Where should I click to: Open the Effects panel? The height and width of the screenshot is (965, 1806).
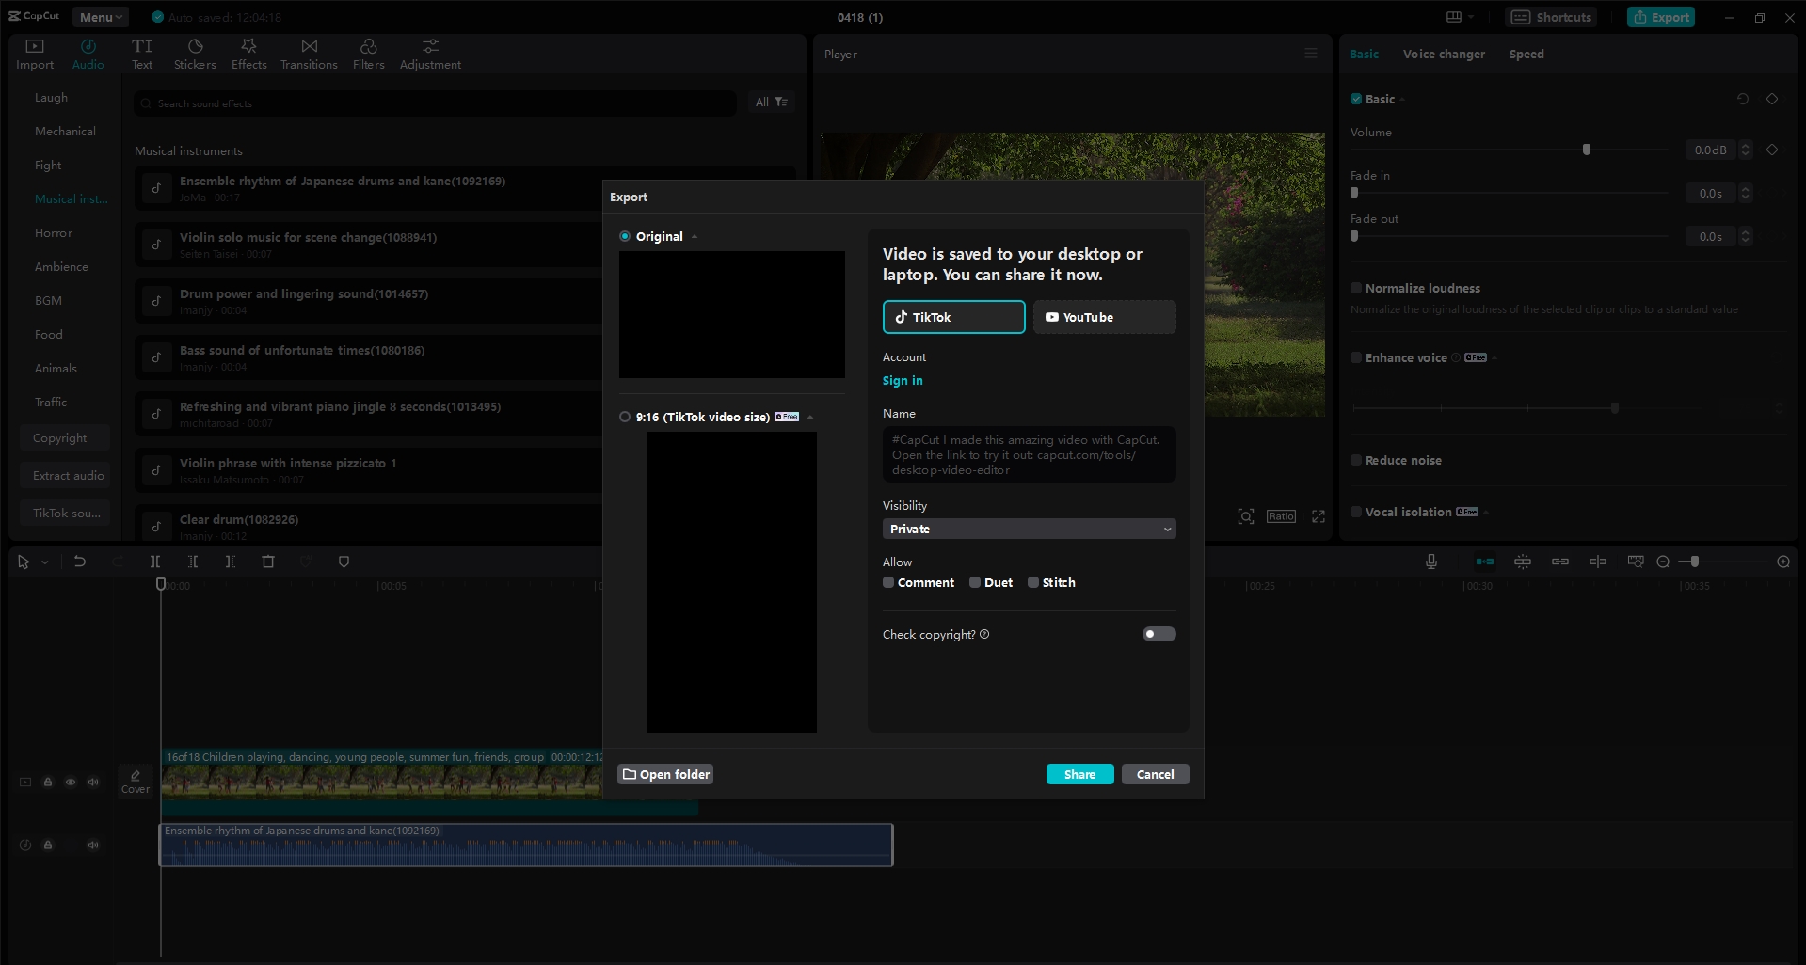coord(248,52)
